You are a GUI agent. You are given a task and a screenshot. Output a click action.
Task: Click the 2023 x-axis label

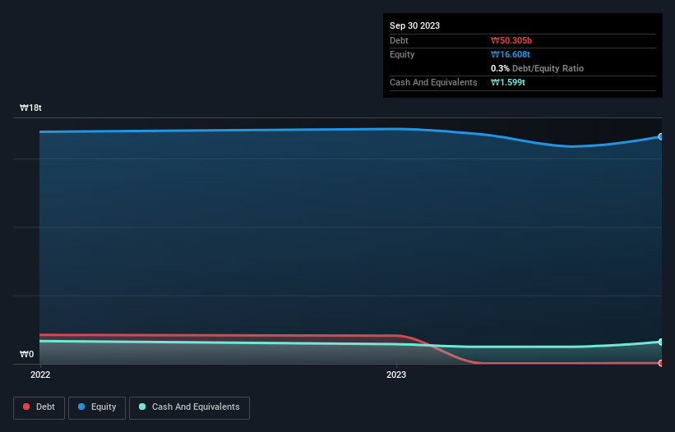coord(396,375)
